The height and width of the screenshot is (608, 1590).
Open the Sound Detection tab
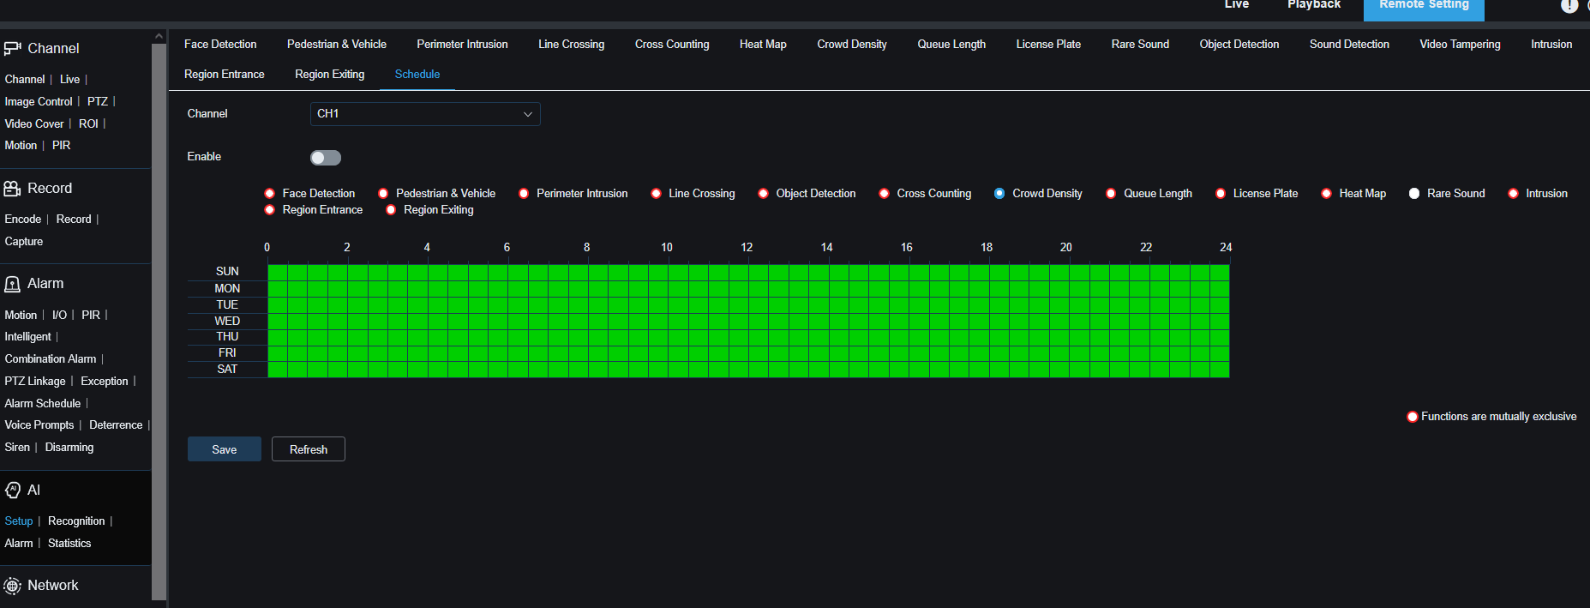[1349, 45]
